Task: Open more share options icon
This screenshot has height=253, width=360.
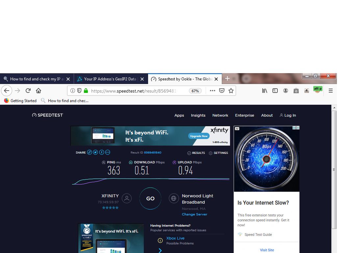Action: coord(108,152)
